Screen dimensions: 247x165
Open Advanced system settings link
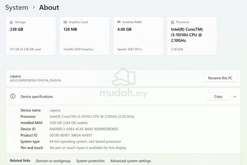130,161
